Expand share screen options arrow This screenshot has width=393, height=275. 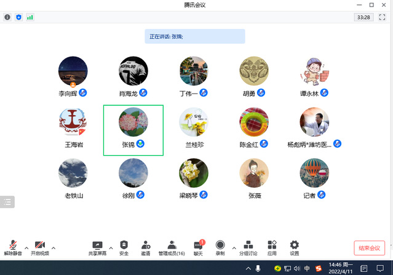111,248
